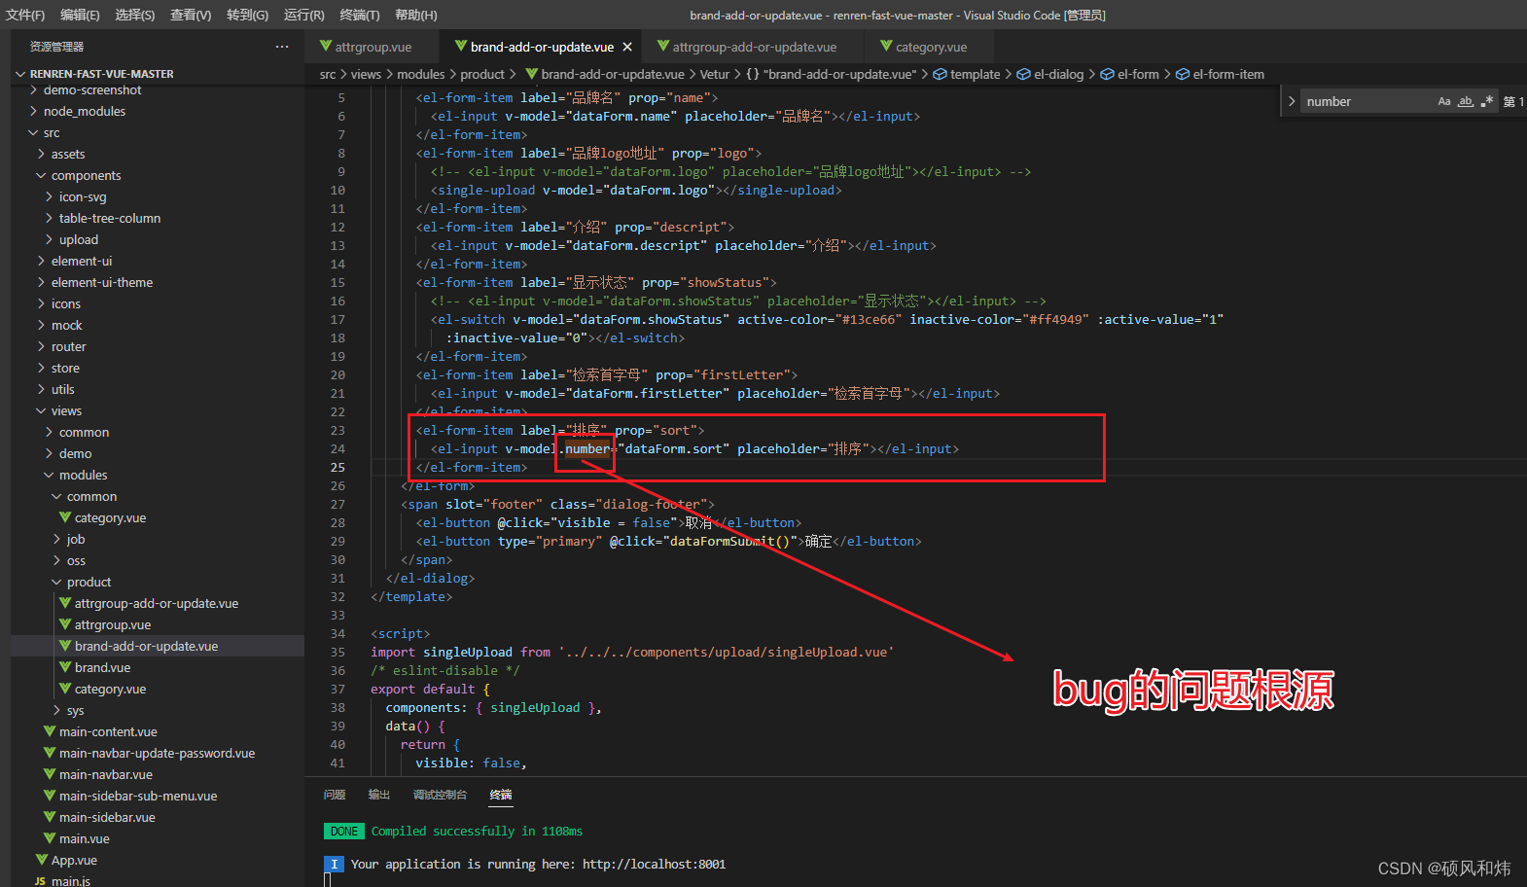Click el-dialog symbol icon in breadcrumb
1527x887 pixels.
coord(1023,74)
